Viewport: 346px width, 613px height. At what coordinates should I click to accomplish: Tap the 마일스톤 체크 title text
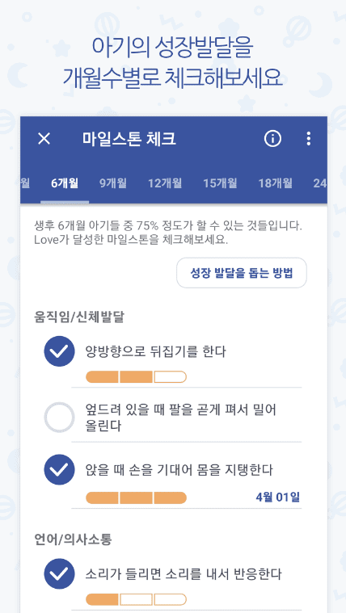click(129, 139)
